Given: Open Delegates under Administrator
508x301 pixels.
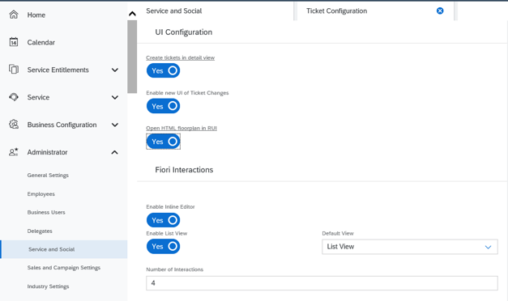Looking at the screenshot, I should point(40,231).
